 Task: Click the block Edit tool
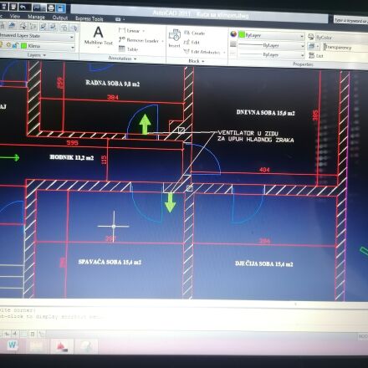tap(192, 43)
